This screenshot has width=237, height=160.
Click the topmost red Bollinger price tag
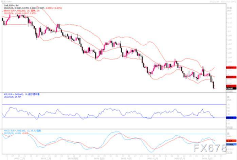point(231,68)
